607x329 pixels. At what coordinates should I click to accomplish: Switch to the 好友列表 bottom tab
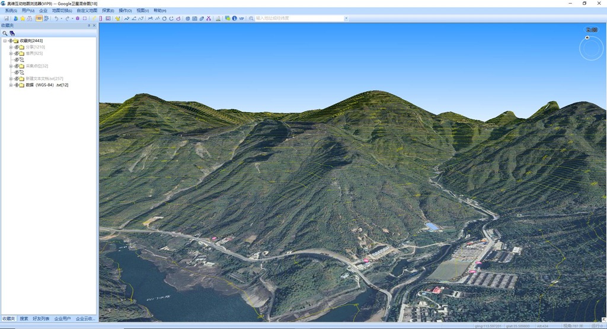pyautogui.click(x=41, y=318)
